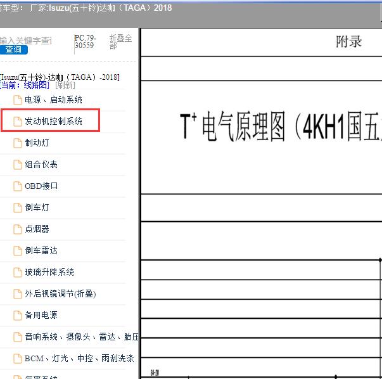
Task: Click the 当前：线路图 link
Action: pyautogui.click(x=25, y=85)
